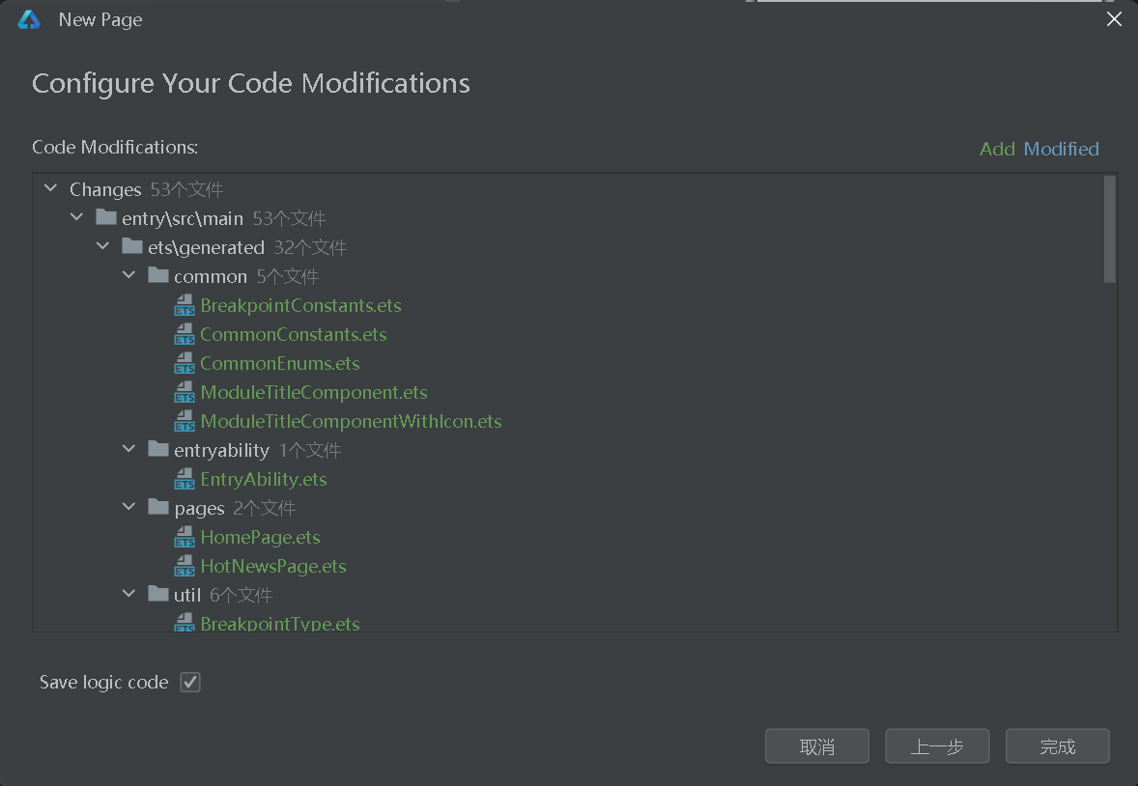Click the 取消 (Cancel) button
Viewport: 1138px width, 786px height.
click(817, 746)
